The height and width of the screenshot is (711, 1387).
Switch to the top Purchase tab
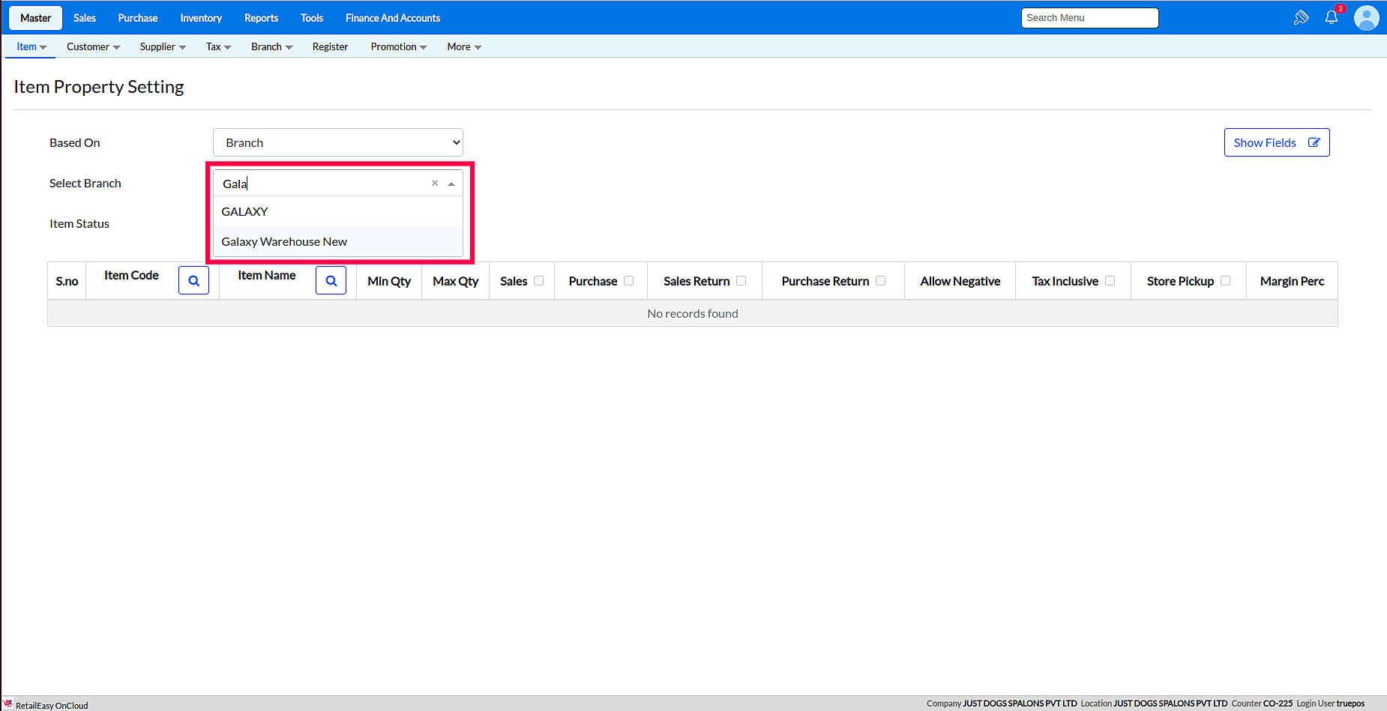pyautogui.click(x=138, y=18)
